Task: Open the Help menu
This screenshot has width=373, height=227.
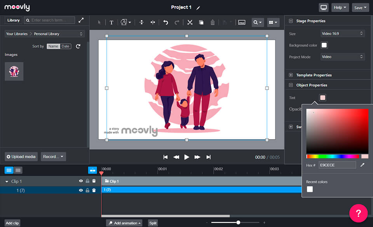Action: pos(340,8)
